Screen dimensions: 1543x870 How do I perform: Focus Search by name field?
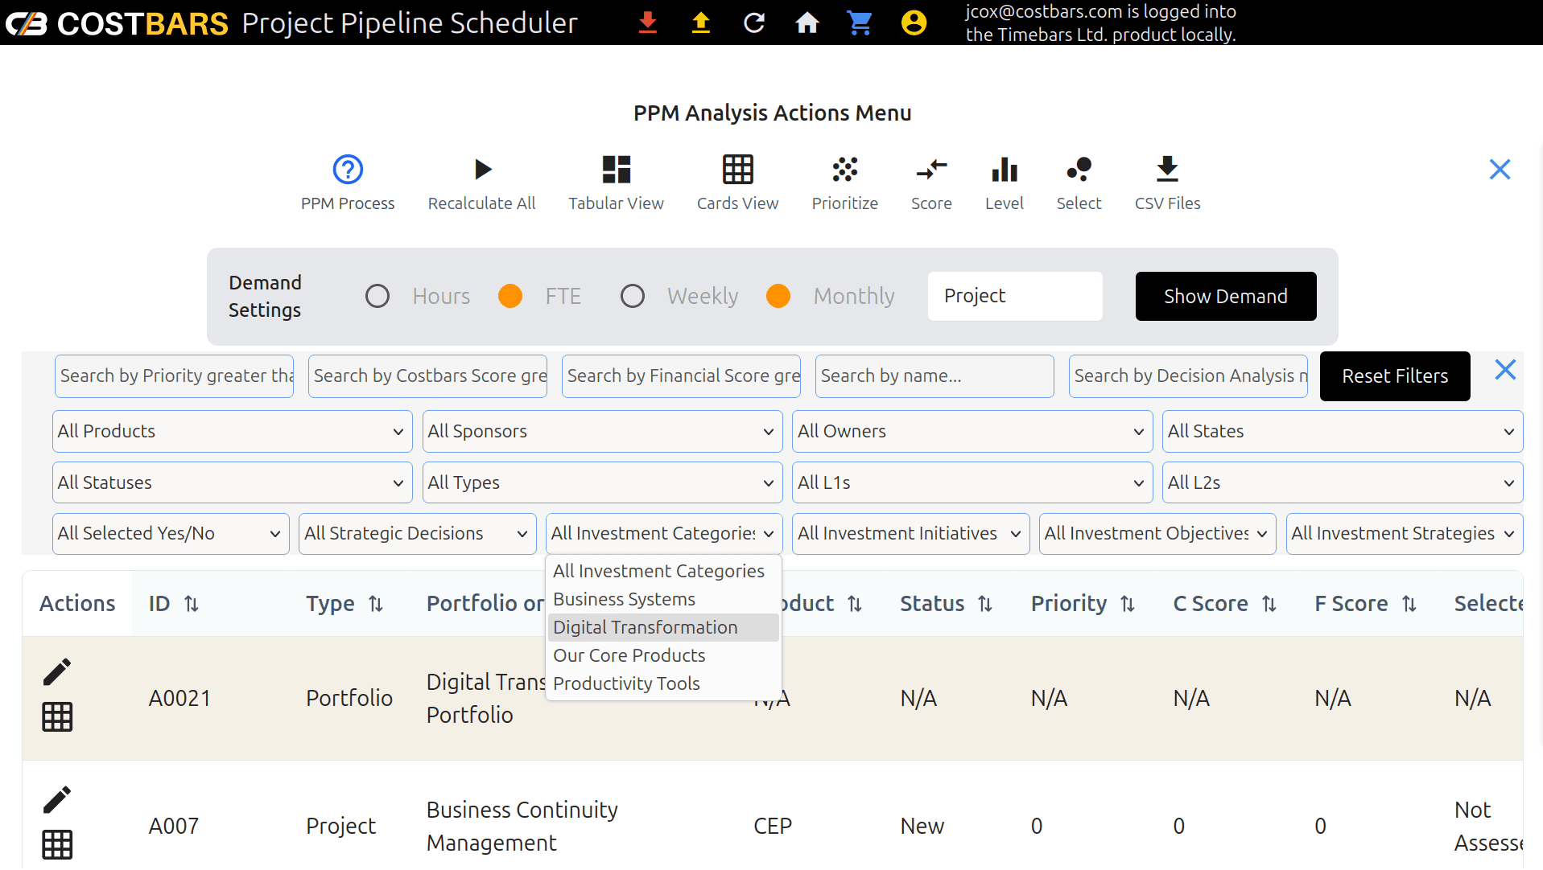click(x=935, y=376)
